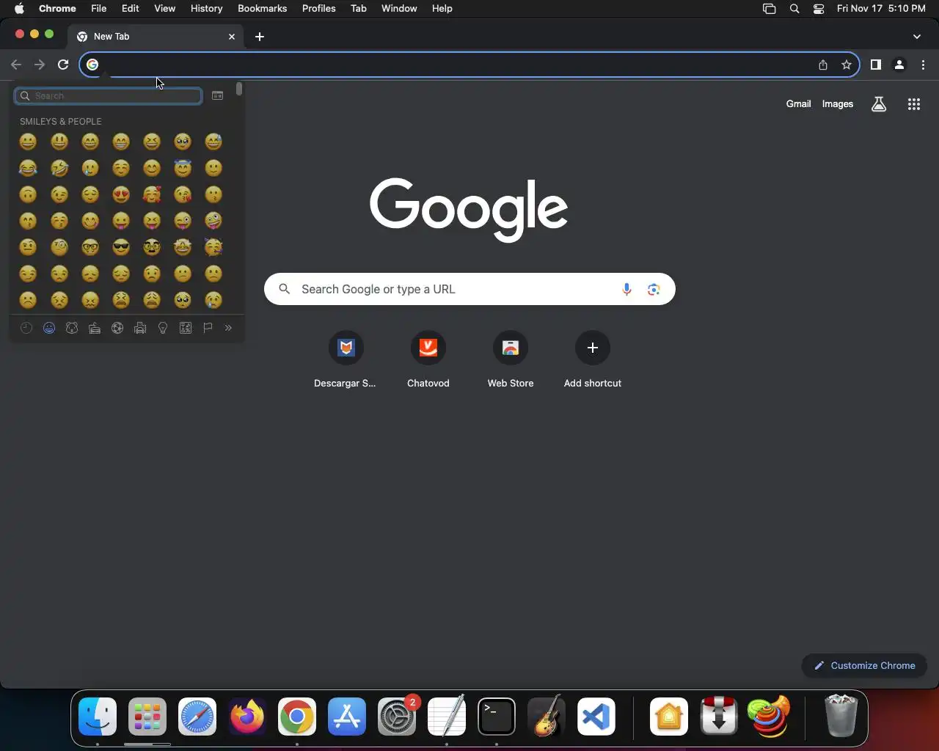The image size is (939, 751).
Task: Open the Frequently Used emoji category
Action: [x=26, y=328]
